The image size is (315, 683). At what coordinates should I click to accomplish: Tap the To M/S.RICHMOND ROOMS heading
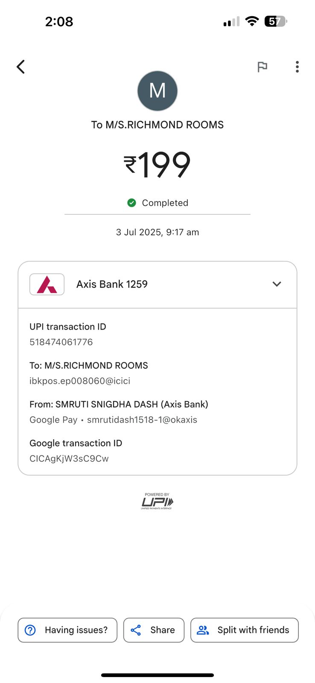pyautogui.click(x=157, y=125)
